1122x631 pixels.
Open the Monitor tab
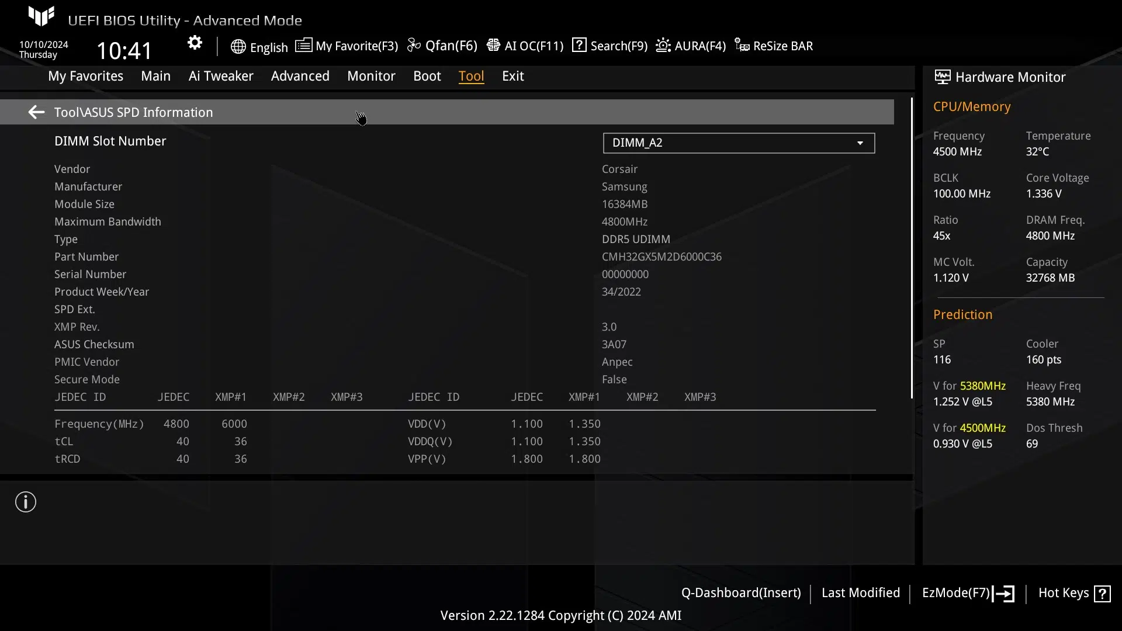coord(371,76)
